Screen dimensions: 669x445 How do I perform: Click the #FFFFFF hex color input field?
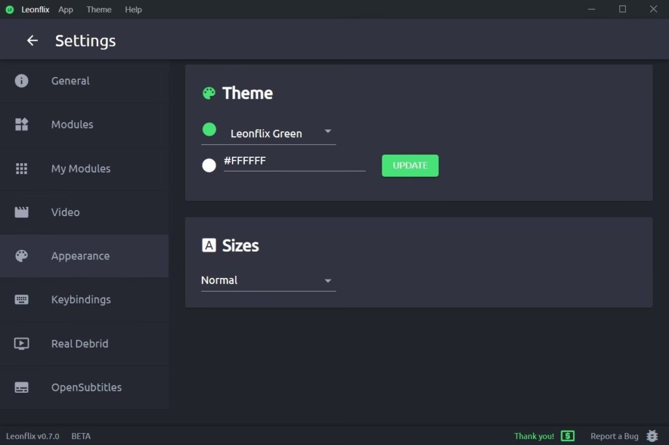click(294, 161)
